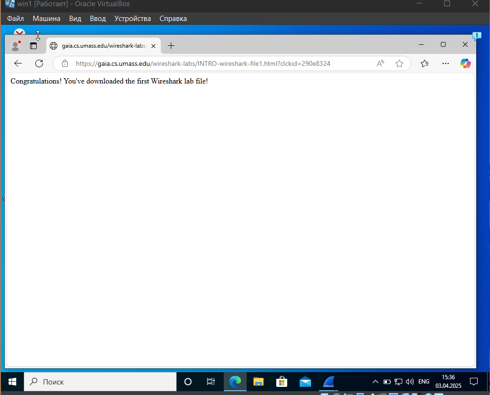This screenshot has height=395, width=490.
Task: View site information lock icon
Action: [x=65, y=63]
